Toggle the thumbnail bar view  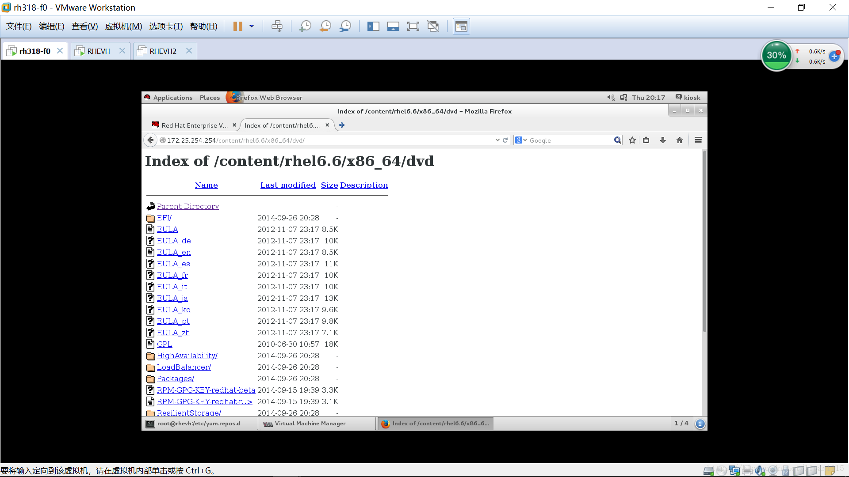tap(393, 26)
